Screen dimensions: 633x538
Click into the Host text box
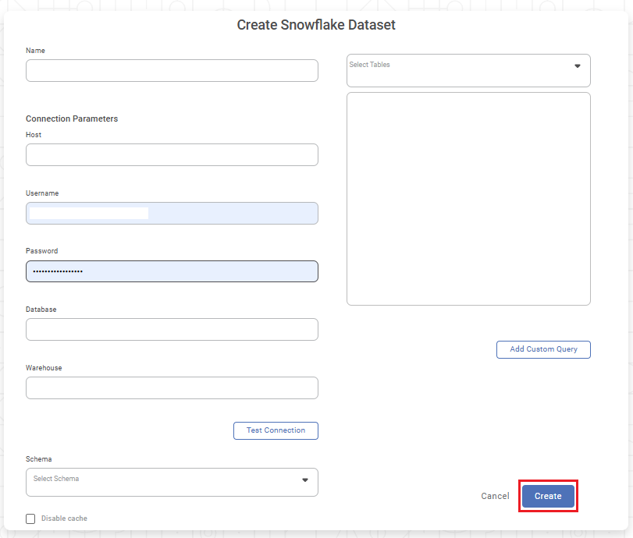(172, 155)
